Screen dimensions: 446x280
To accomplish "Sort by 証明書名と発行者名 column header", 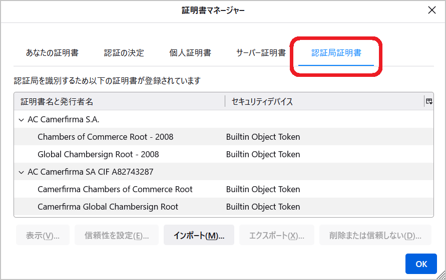I will click(x=119, y=101).
